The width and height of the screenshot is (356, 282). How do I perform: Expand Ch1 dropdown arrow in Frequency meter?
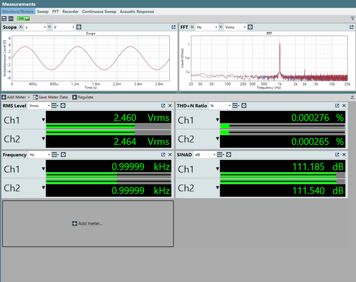coord(44,169)
